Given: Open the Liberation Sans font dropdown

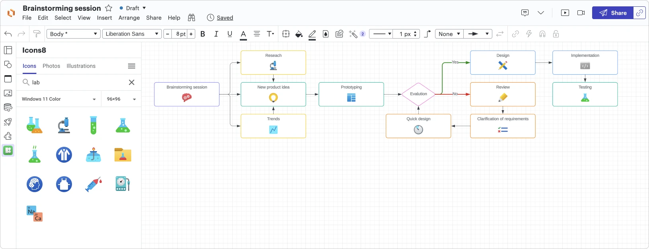Looking at the screenshot, I should [132, 34].
